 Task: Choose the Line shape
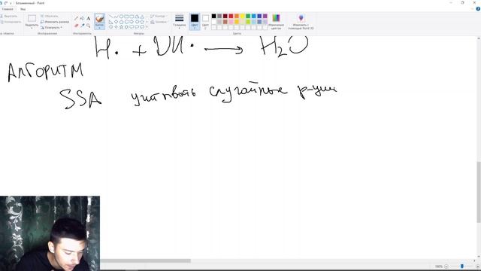coord(110,17)
